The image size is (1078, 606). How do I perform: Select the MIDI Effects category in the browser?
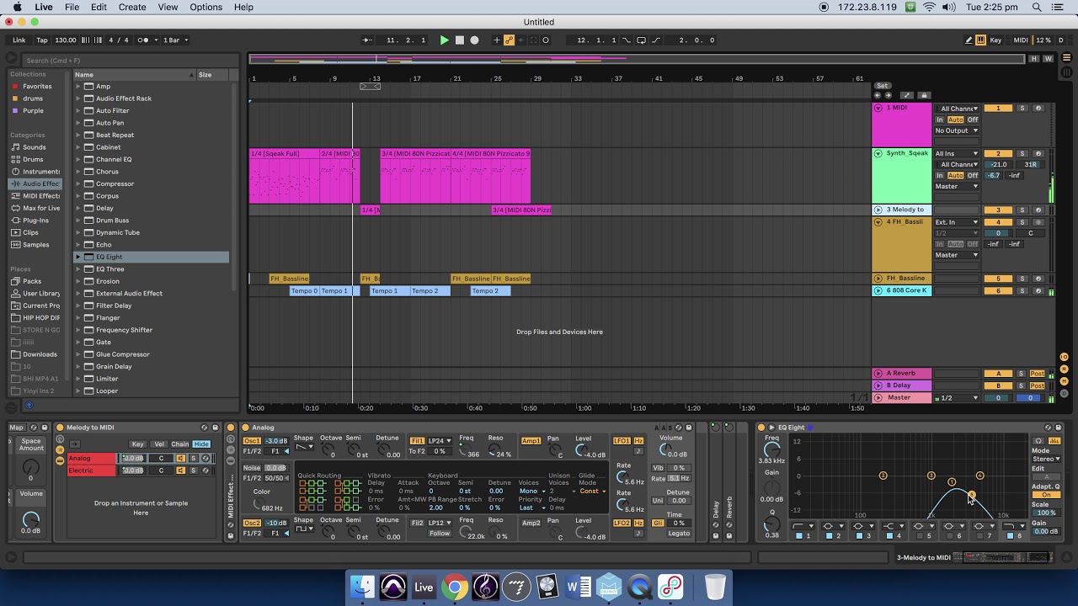40,196
